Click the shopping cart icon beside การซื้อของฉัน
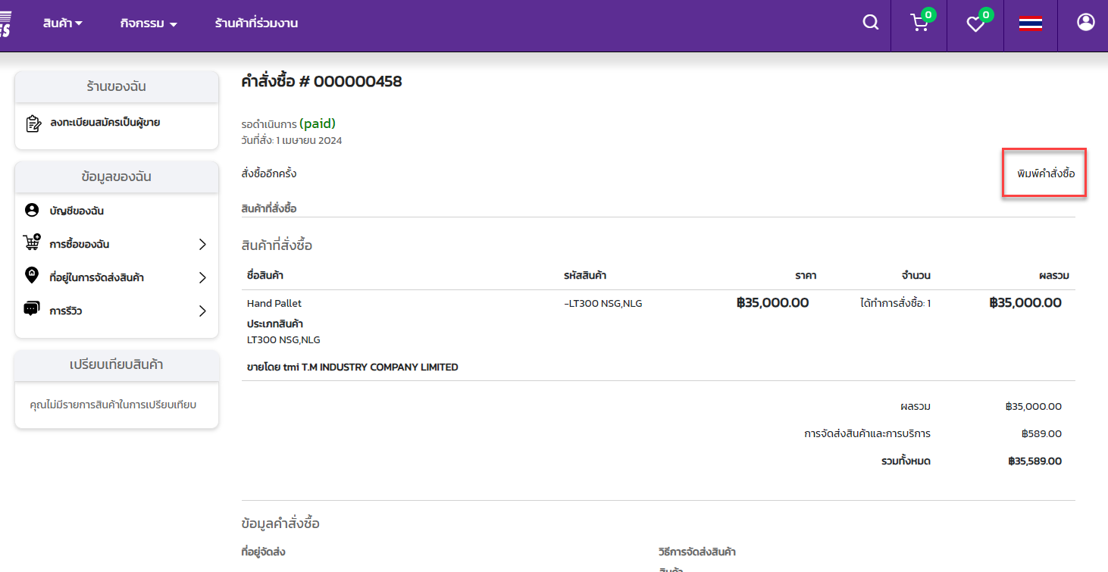Image resolution: width=1108 pixels, height=572 pixels. 32,243
